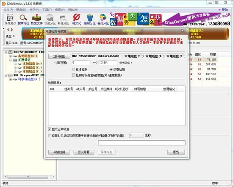Click the 扇区数目 column header
Viewport: 233px width, 187px height.
coord(106,89)
